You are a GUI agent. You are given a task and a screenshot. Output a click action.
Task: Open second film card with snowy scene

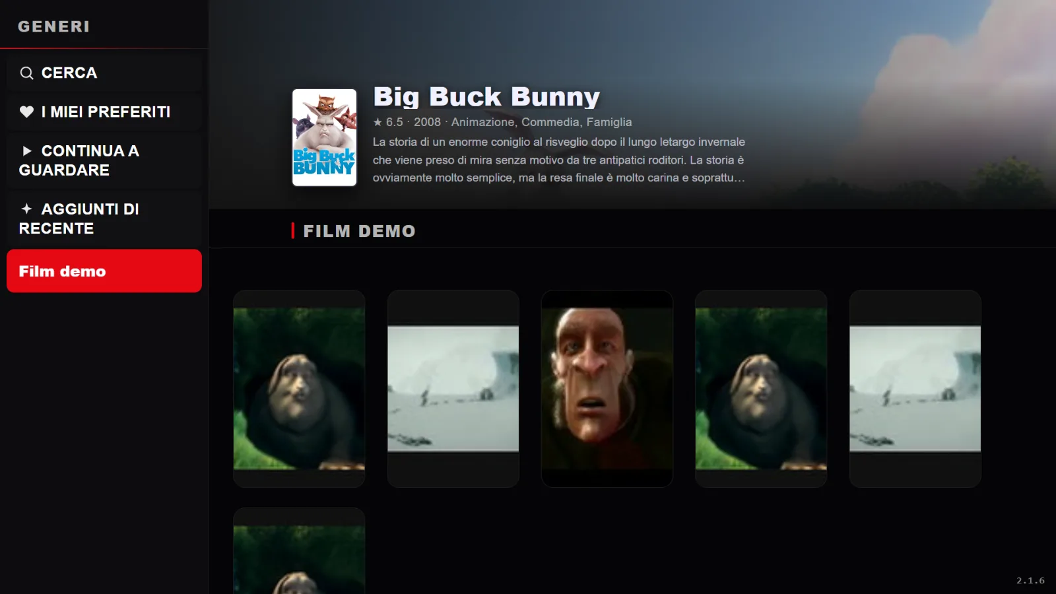click(453, 389)
